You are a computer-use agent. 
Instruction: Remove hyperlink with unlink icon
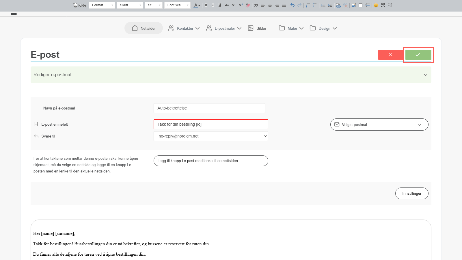click(345, 5)
